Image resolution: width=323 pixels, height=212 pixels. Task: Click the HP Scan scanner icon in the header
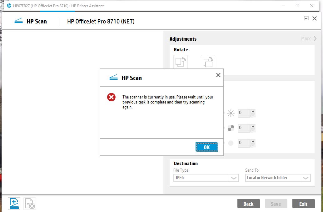[18, 21]
